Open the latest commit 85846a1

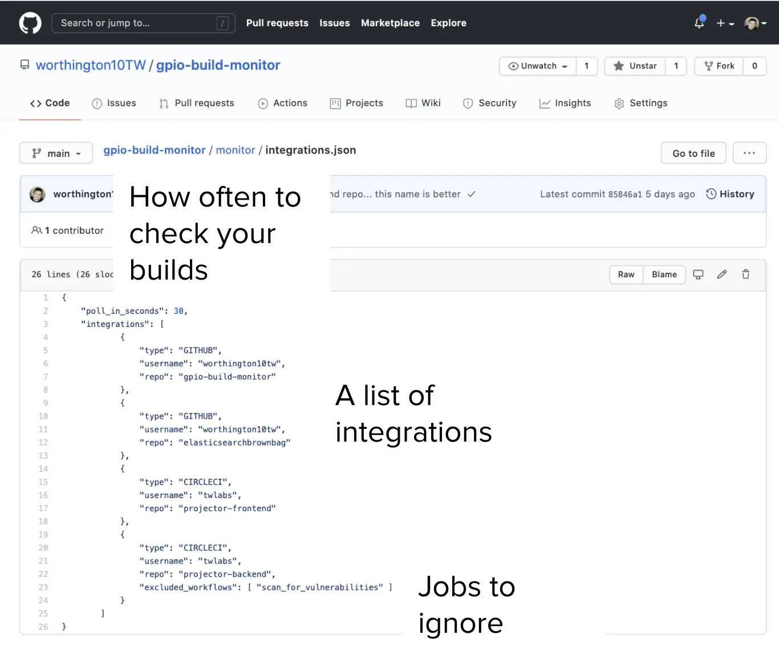pyautogui.click(x=625, y=195)
